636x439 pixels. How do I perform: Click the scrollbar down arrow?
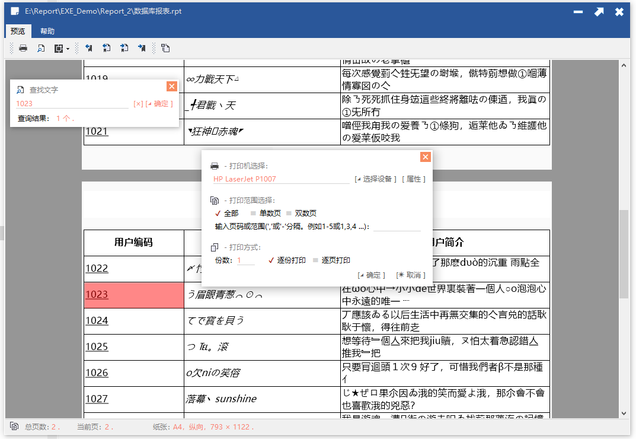tap(624, 413)
